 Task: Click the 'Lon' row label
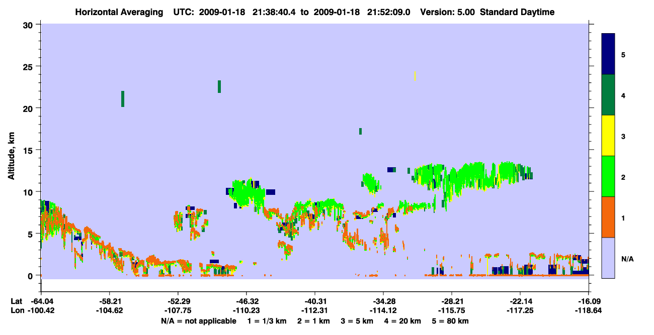[x=17, y=310]
